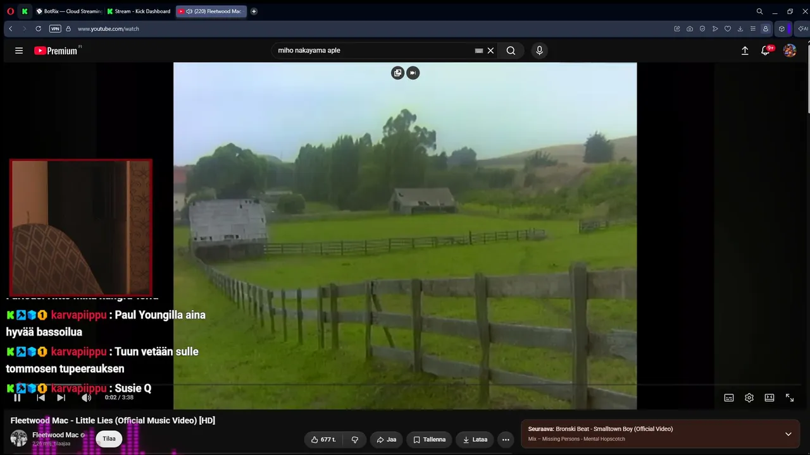Viewport: 810px width, 455px height.
Task: Select the Fleetwood Mac YouTube tab
Action: pyautogui.click(x=211, y=11)
